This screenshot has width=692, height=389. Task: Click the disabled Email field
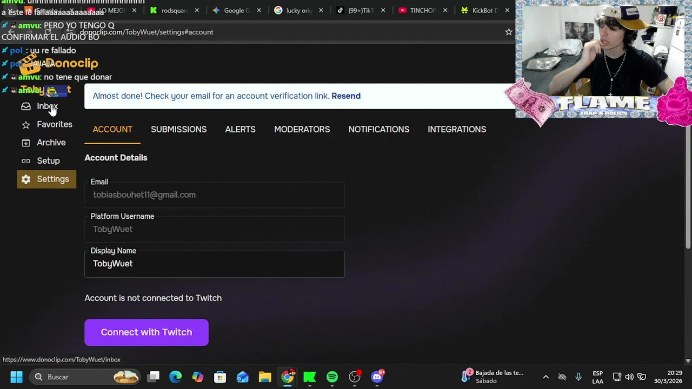click(215, 195)
